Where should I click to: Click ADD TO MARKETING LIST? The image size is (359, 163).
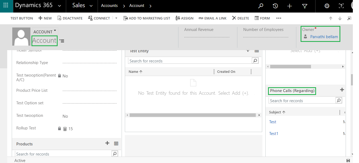coord(147,18)
